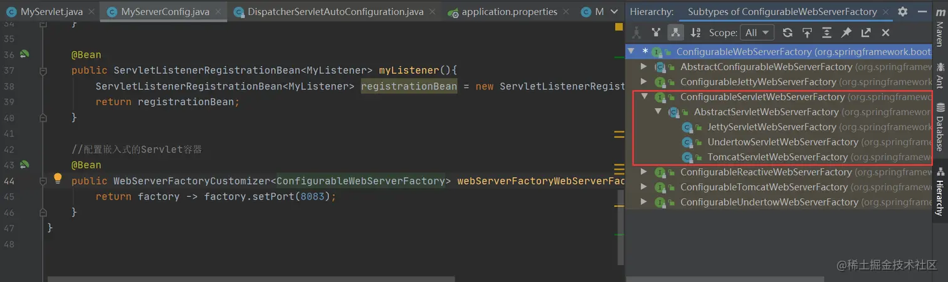Select ConfigurableReactiveWebServerFactory tree row
The height and width of the screenshot is (282, 948).
[x=779, y=172]
